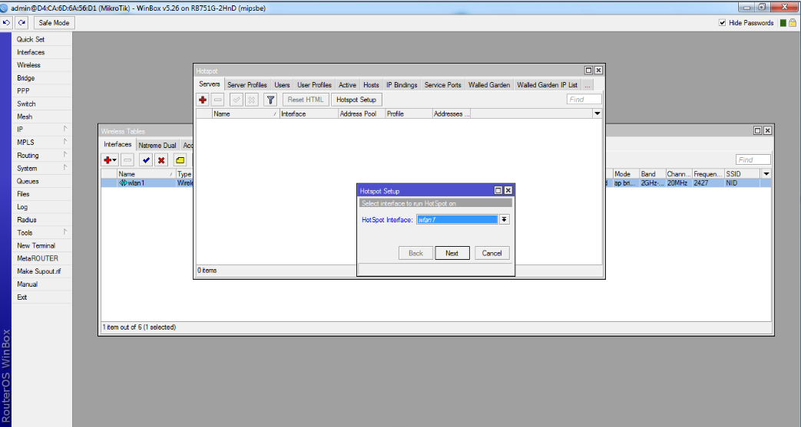The height and width of the screenshot is (427, 801).
Task: Click the redo arrow in WinBox toolbar
Action: 22,22
